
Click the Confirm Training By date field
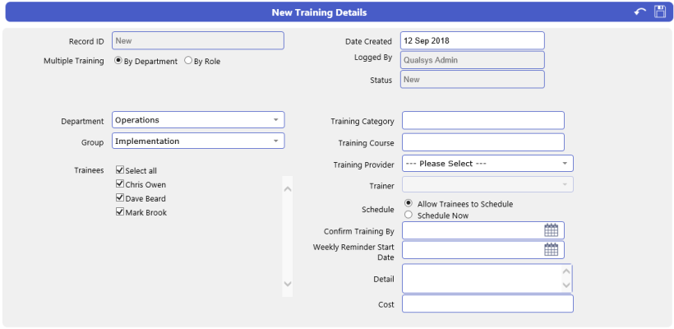point(482,230)
